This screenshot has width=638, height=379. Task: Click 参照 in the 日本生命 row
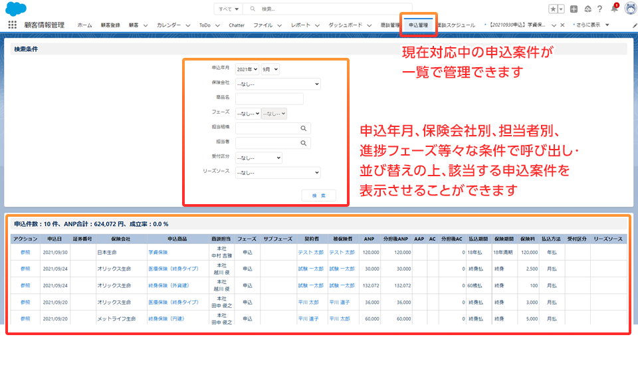click(25, 253)
